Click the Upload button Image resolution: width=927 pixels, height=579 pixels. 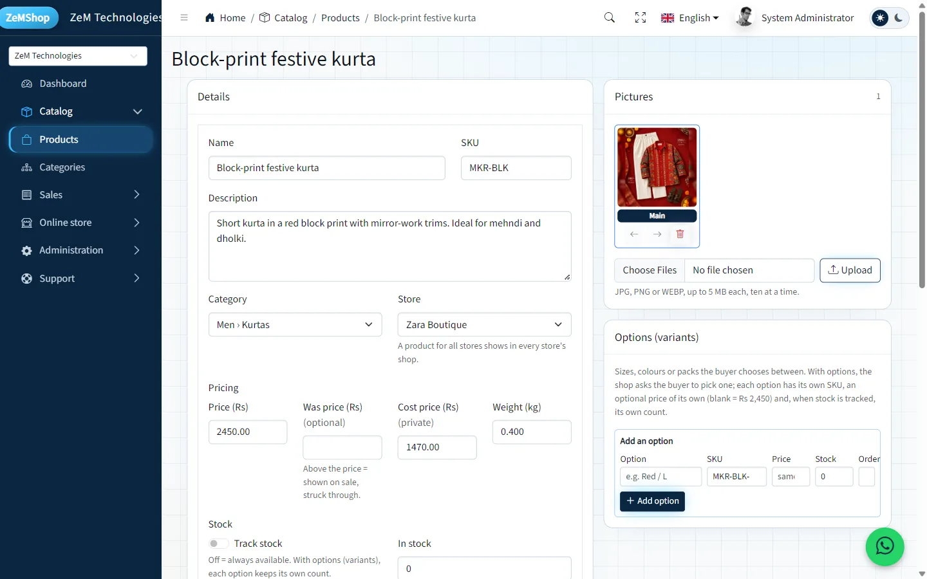(x=850, y=270)
